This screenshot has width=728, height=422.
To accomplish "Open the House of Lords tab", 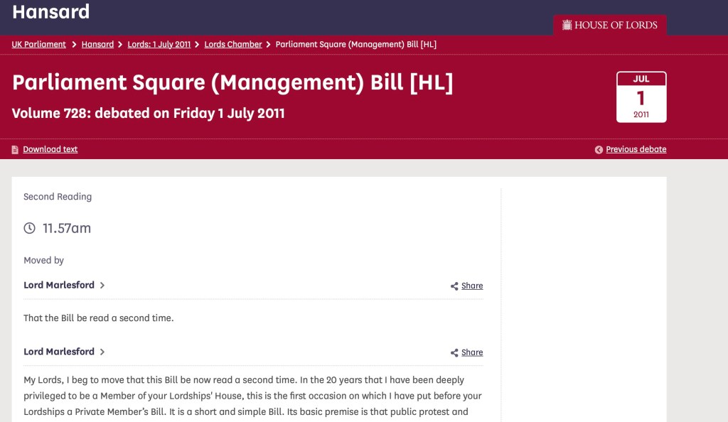I will click(x=609, y=25).
